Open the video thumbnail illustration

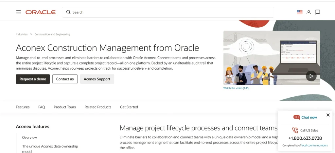[272, 58]
